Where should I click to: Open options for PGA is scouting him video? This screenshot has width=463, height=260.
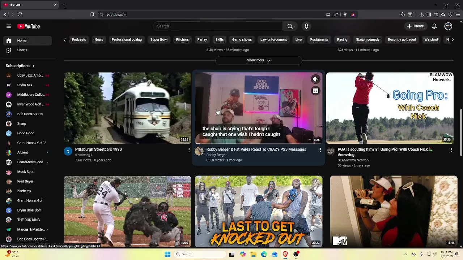point(451,149)
